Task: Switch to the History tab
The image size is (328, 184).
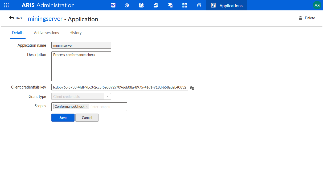Action: click(x=75, y=33)
